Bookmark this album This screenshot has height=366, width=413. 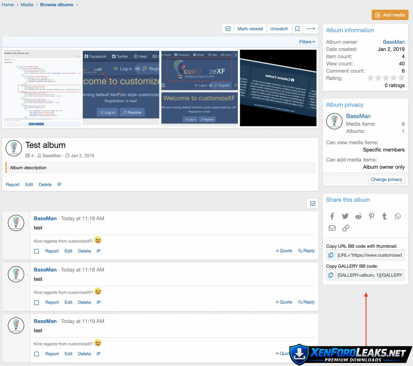click(x=297, y=29)
